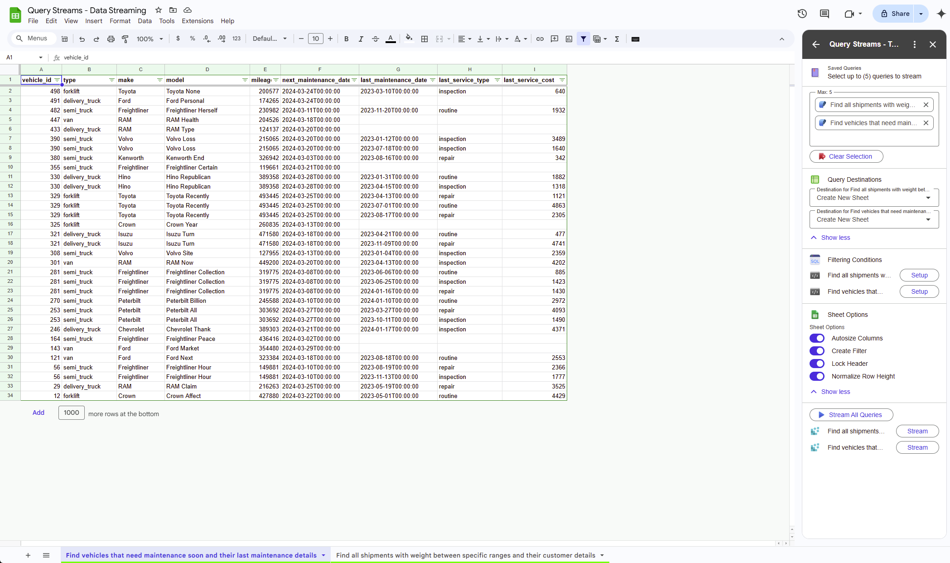The width and height of the screenshot is (950, 563).
Task: Click the fill color paint bucket
Action: 409,39
